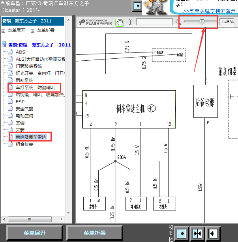Click document icon next to 电动座椅
This screenshot has width=238, height=242.
click(10, 115)
